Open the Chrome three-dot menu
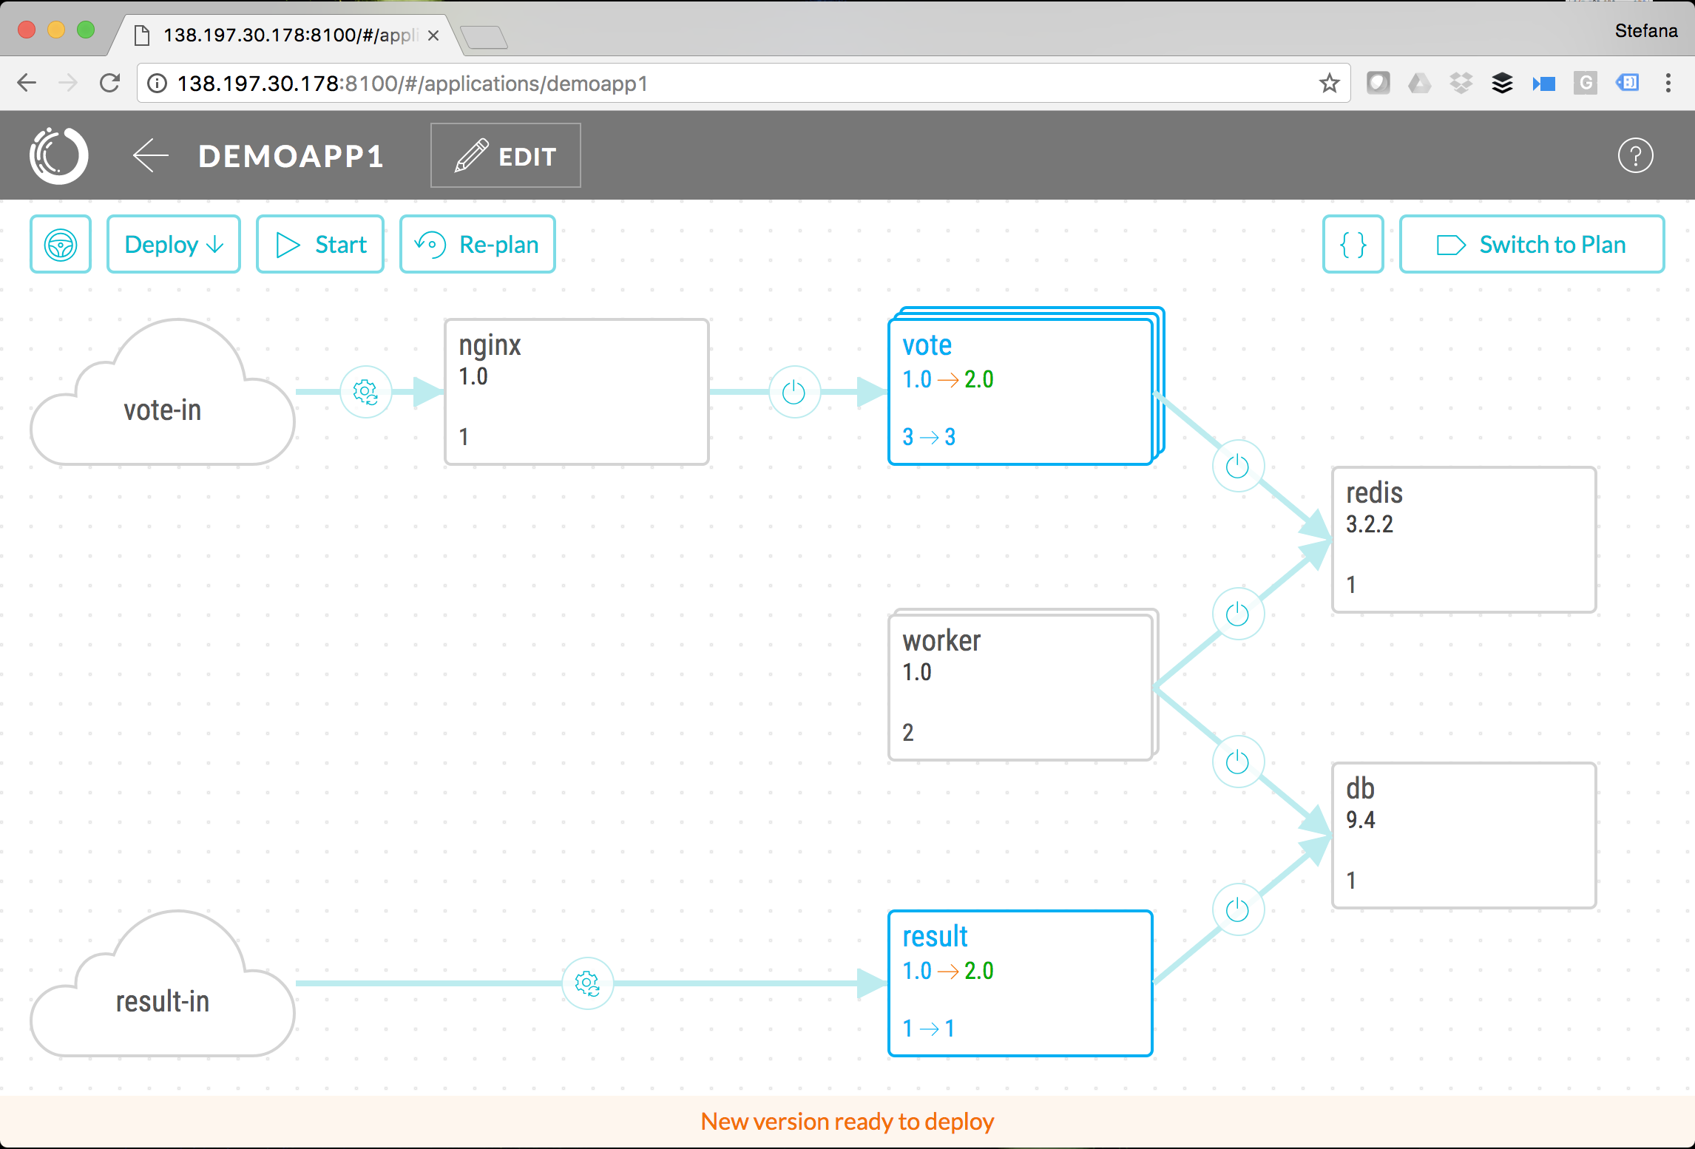The height and width of the screenshot is (1149, 1695). coord(1668,83)
